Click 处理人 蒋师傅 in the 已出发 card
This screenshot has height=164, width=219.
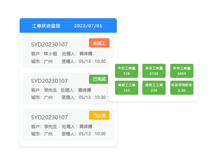click(77, 127)
